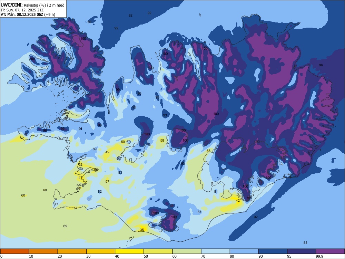The image size is (345, 259).
Task: Click the dark orange 0–10 legend swatch
Action: (x=15, y=251)
